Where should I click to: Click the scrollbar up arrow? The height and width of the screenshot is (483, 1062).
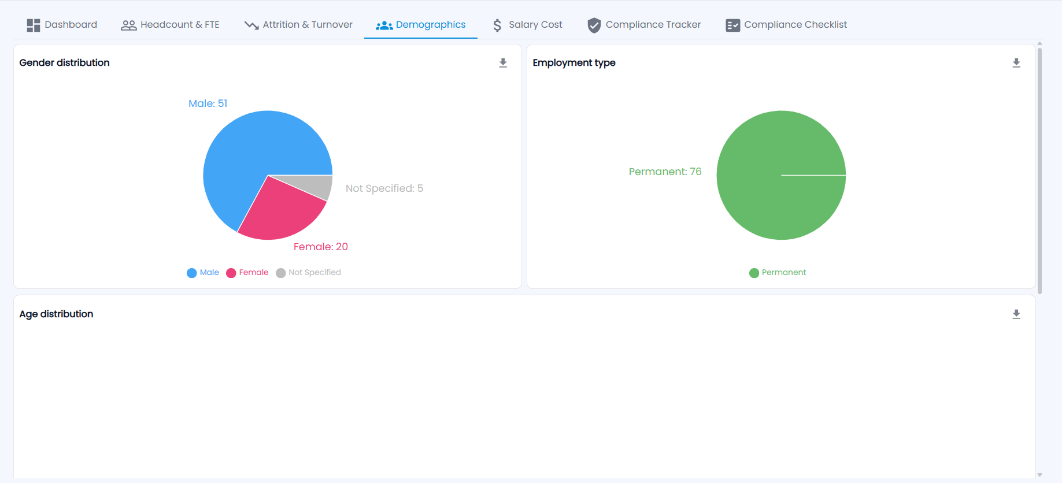(1039, 43)
